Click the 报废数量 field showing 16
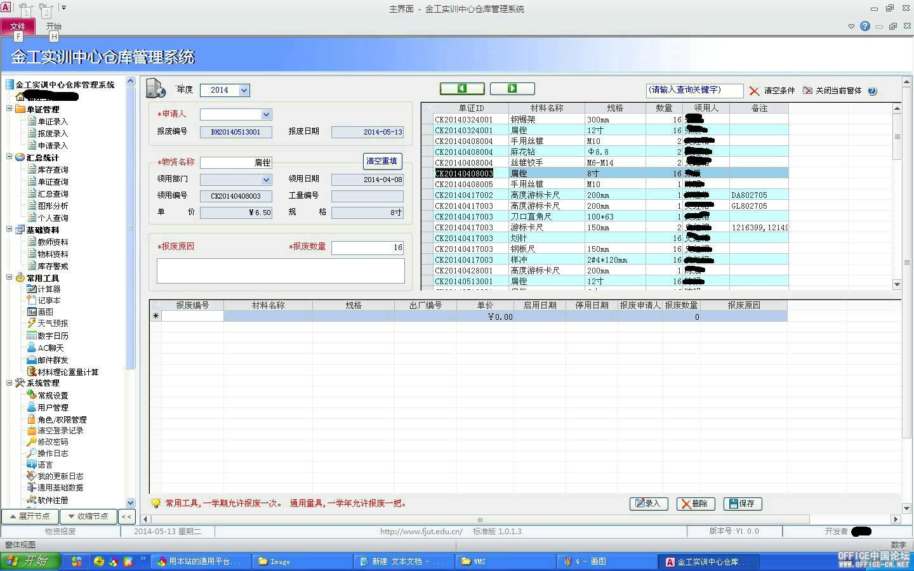 tap(368, 247)
